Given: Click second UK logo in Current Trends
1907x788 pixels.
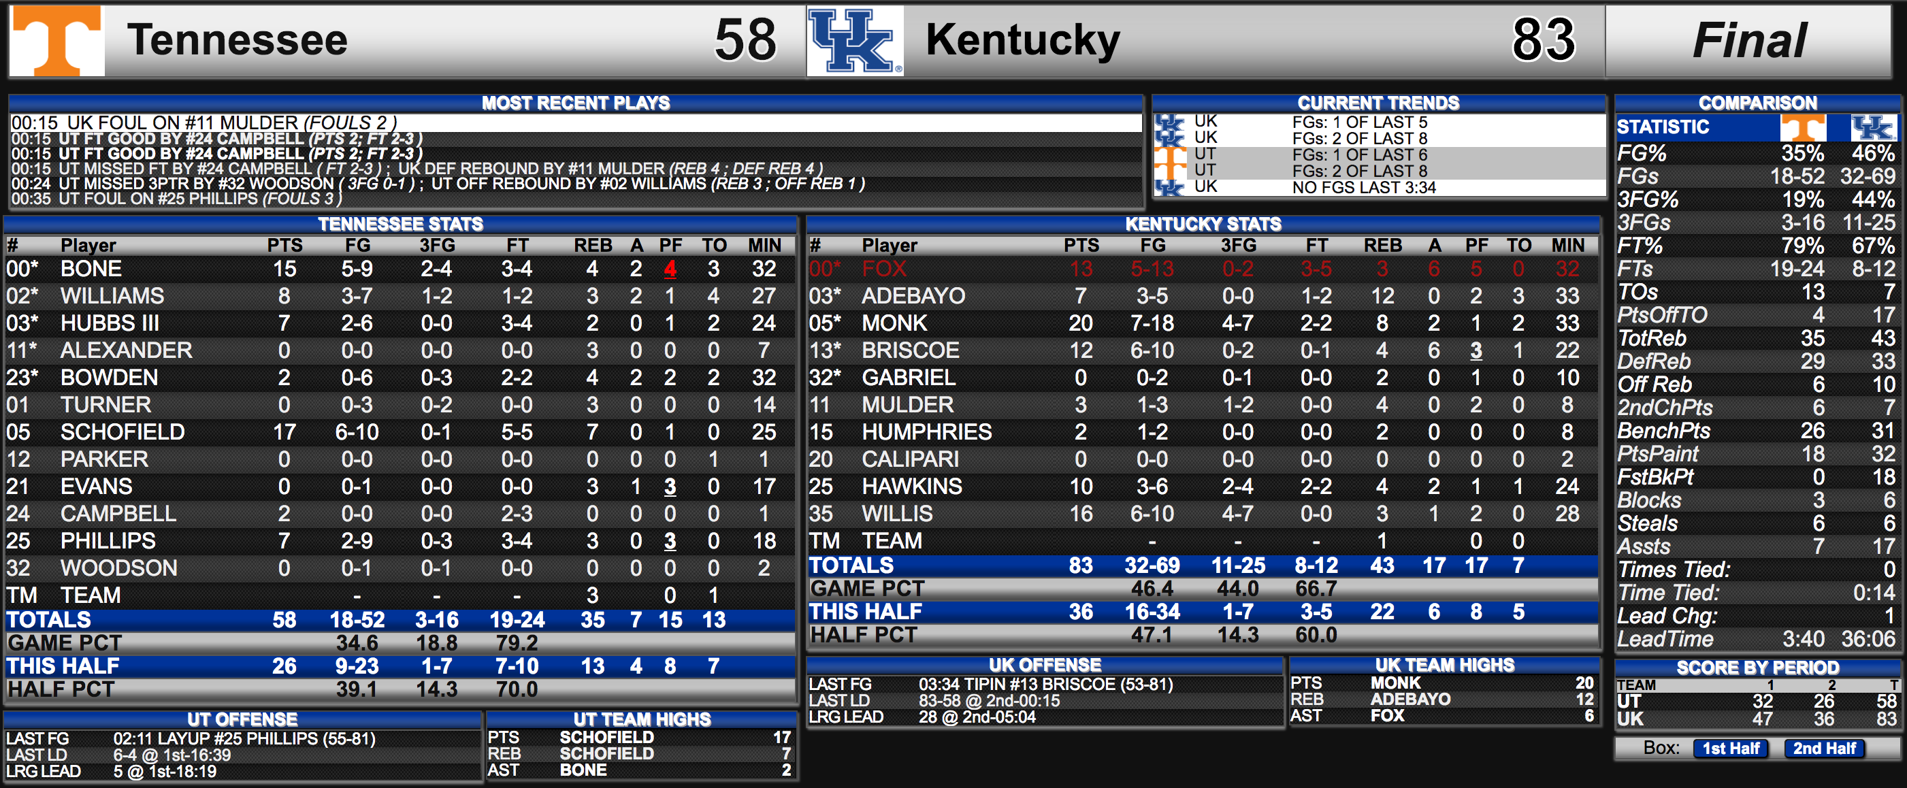Looking at the screenshot, I should coord(1170,139).
